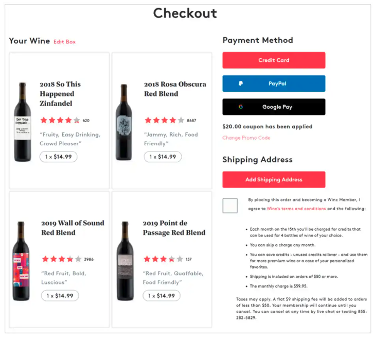Click the star rating for Rosa Obscura
The width and height of the screenshot is (374, 338).
[x=164, y=121]
